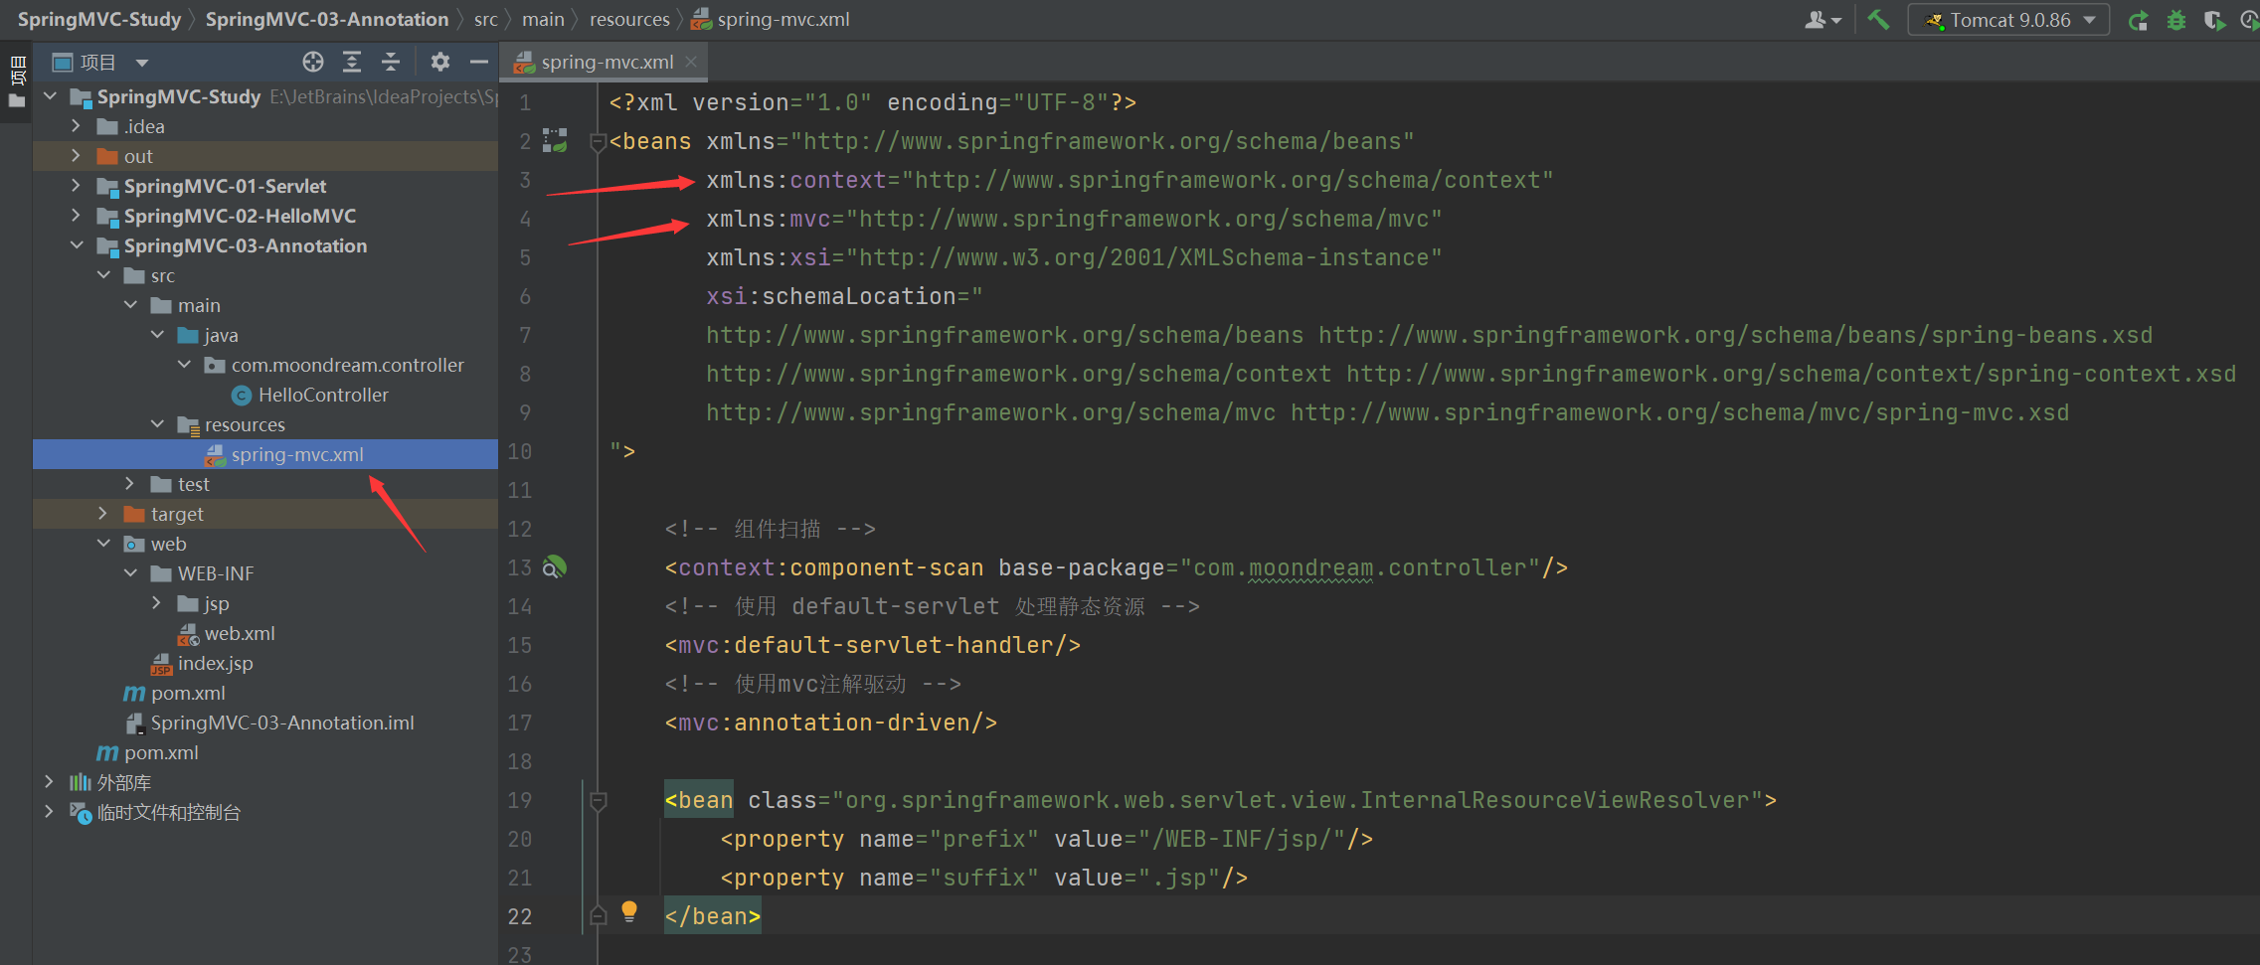
Task: Click SpringMVC-03-Annotation breadcrumb
Action: coord(327,20)
